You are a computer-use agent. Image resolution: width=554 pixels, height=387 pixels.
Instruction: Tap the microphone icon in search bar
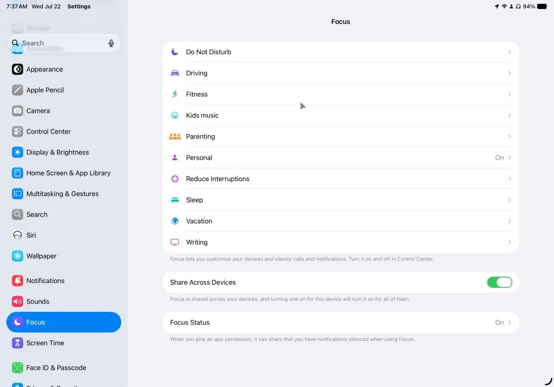111,43
